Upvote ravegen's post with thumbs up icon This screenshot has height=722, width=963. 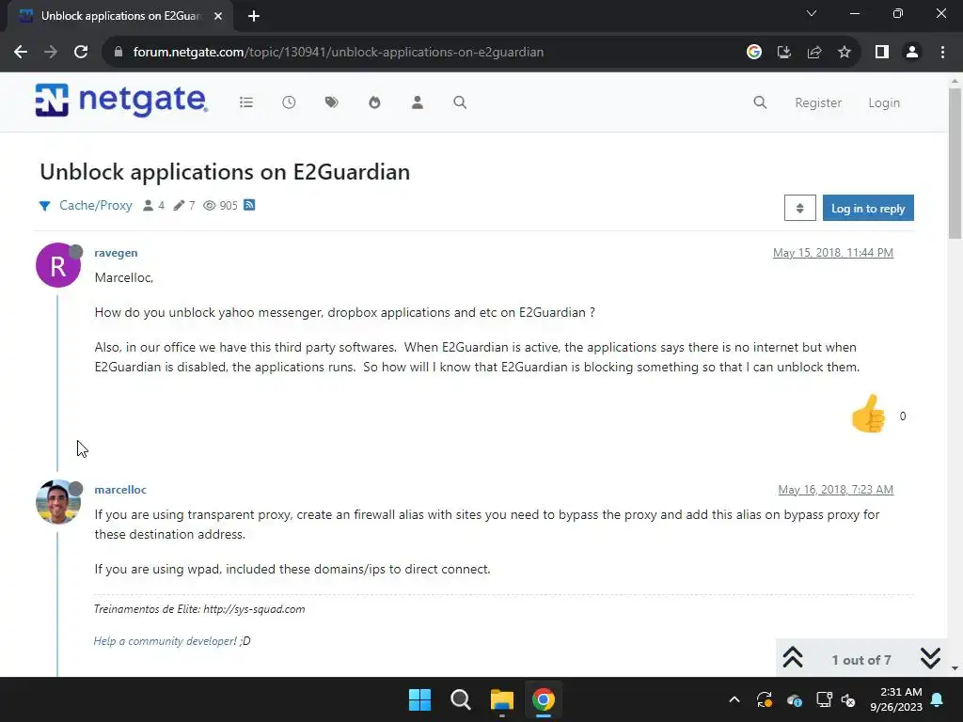click(x=868, y=414)
